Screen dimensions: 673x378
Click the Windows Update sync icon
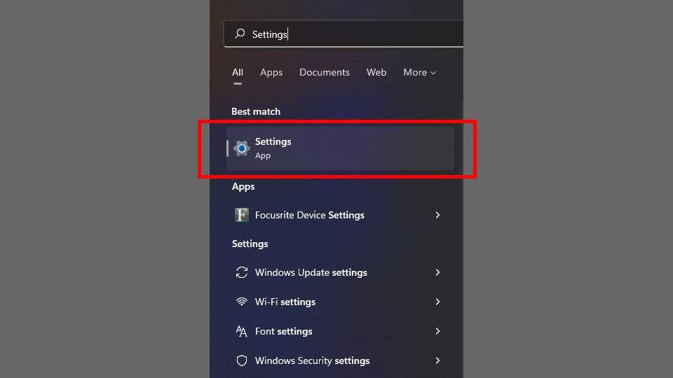pos(242,272)
